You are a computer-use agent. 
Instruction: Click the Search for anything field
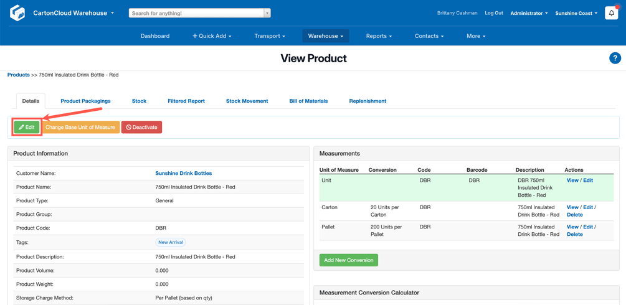(x=196, y=13)
